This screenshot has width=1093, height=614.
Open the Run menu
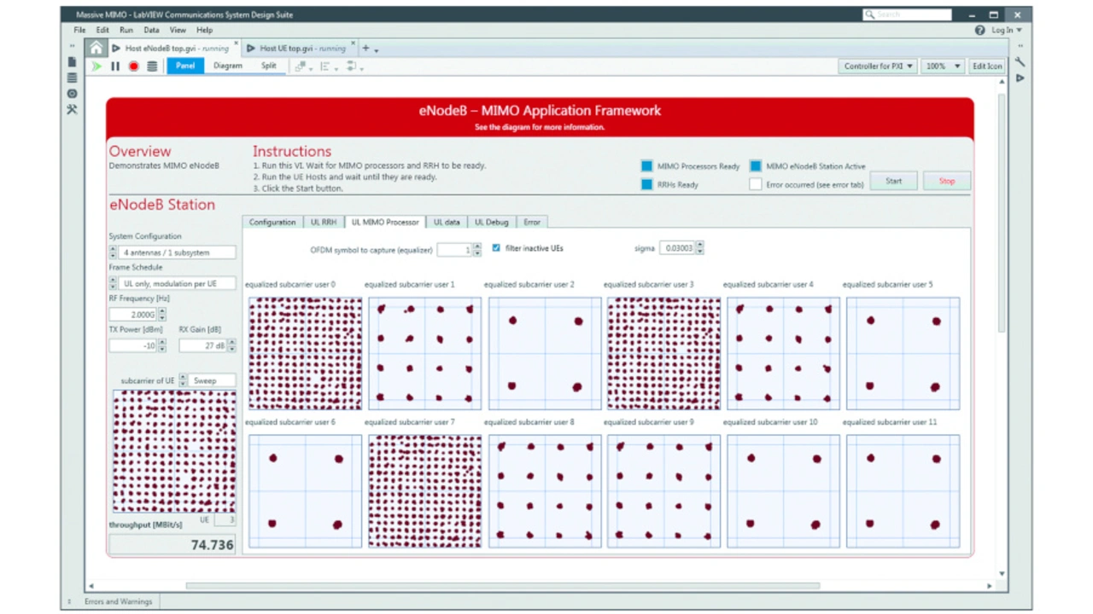126,30
